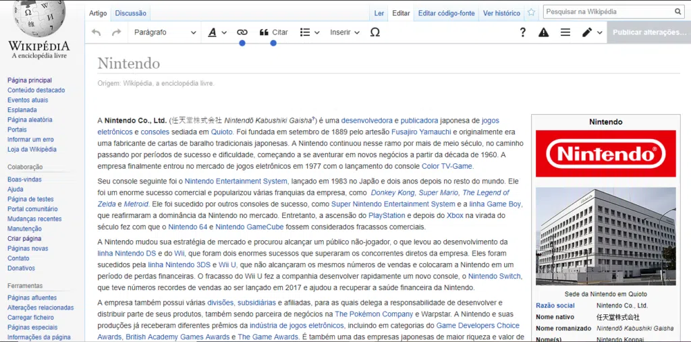Open the help question mark menu
Image resolution: width=691 pixels, height=342 pixels.
pyautogui.click(x=523, y=32)
